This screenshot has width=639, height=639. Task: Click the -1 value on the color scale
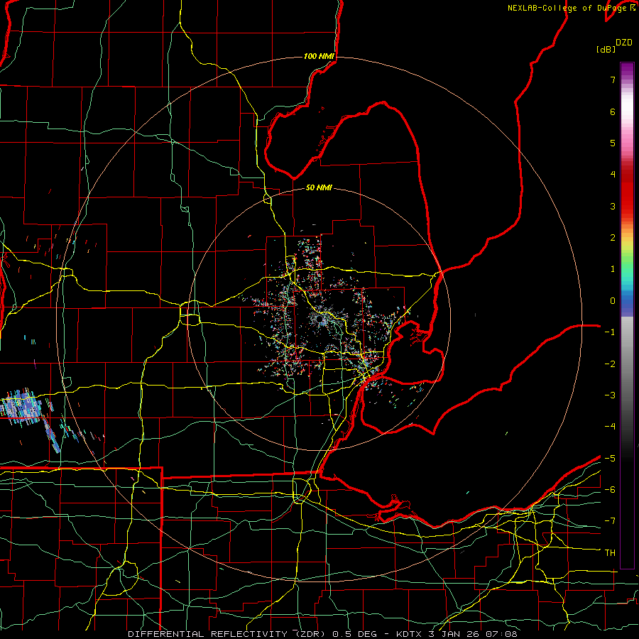coord(610,332)
